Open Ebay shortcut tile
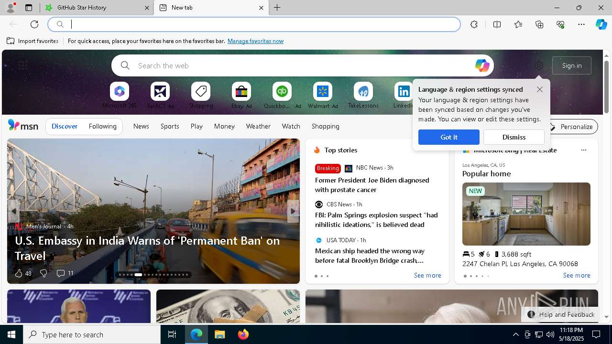 241,96
